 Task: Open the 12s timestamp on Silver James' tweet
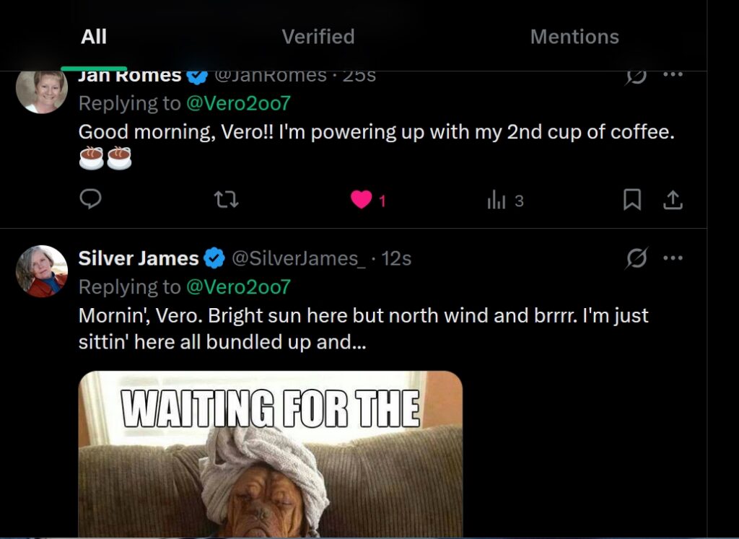coord(396,258)
